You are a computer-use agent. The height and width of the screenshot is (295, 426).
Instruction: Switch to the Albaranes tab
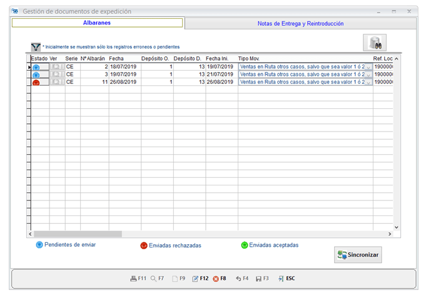tap(97, 23)
